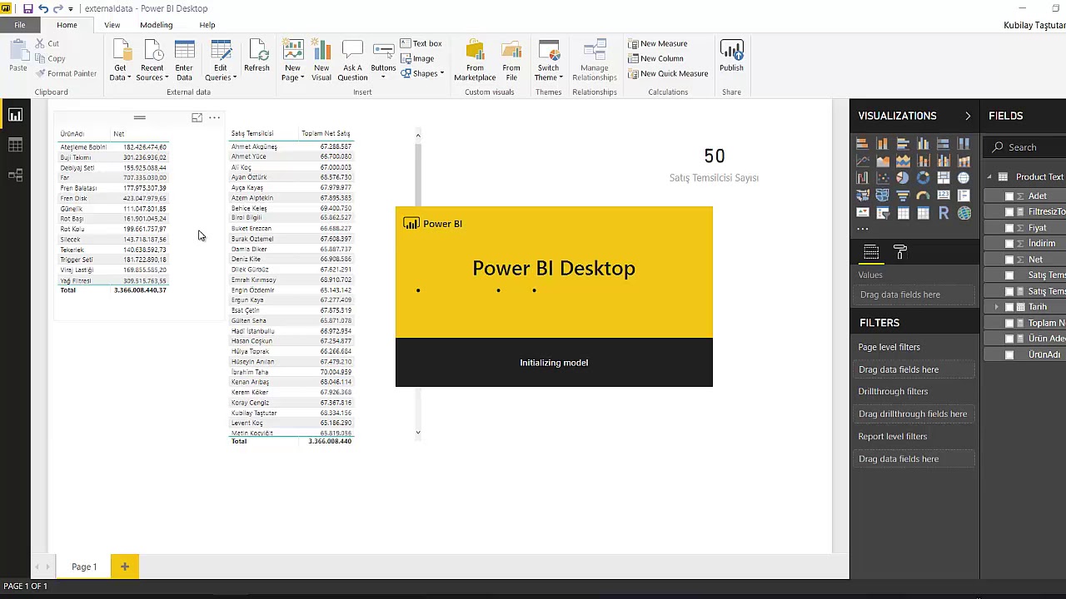Pick the line chart visualization
Viewport: 1066px width, 599px height.
pos(862,161)
